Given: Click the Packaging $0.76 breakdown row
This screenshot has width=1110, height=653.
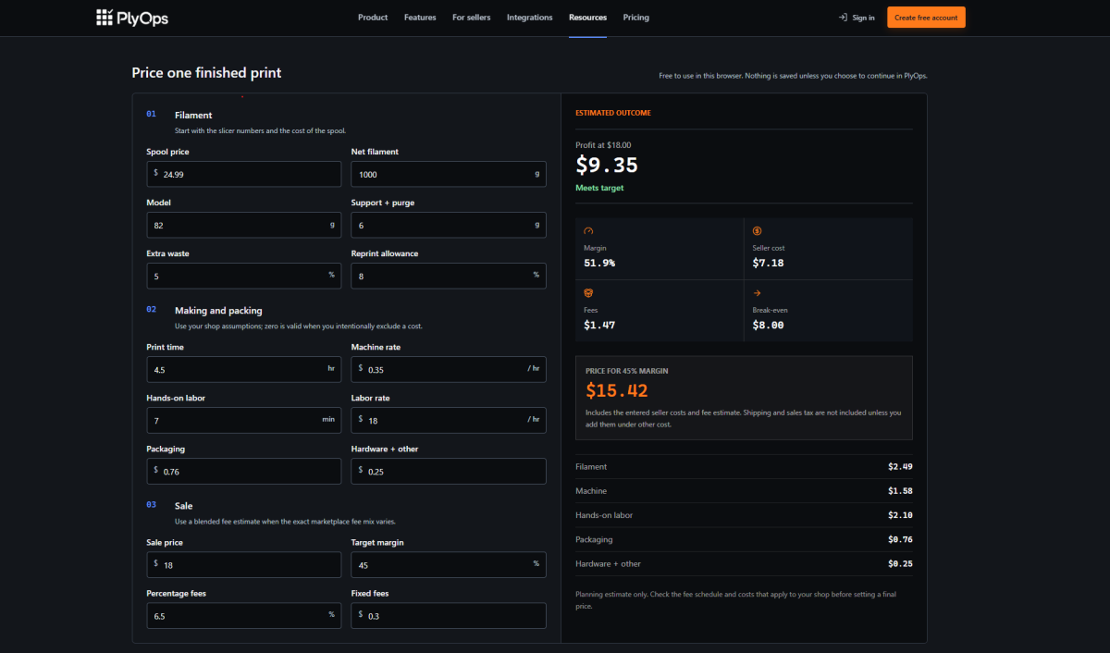Looking at the screenshot, I should [744, 539].
